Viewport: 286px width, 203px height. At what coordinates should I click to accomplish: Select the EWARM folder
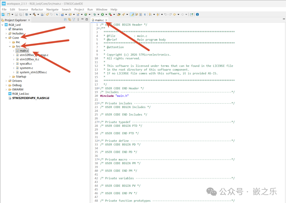pyautogui.click(x=18, y=89)
